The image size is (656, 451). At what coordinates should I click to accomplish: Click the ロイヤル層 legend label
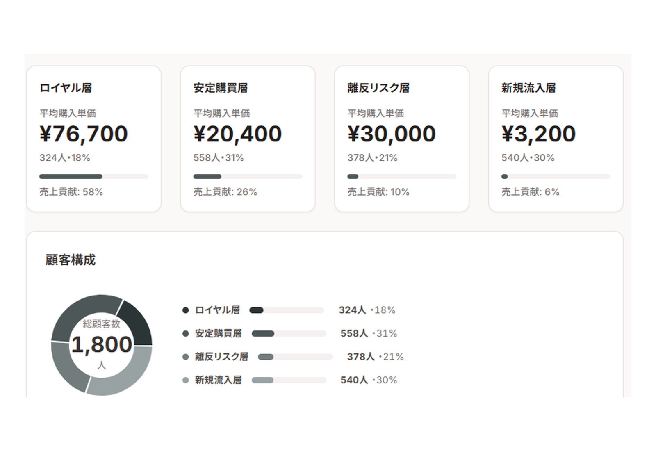217,310
